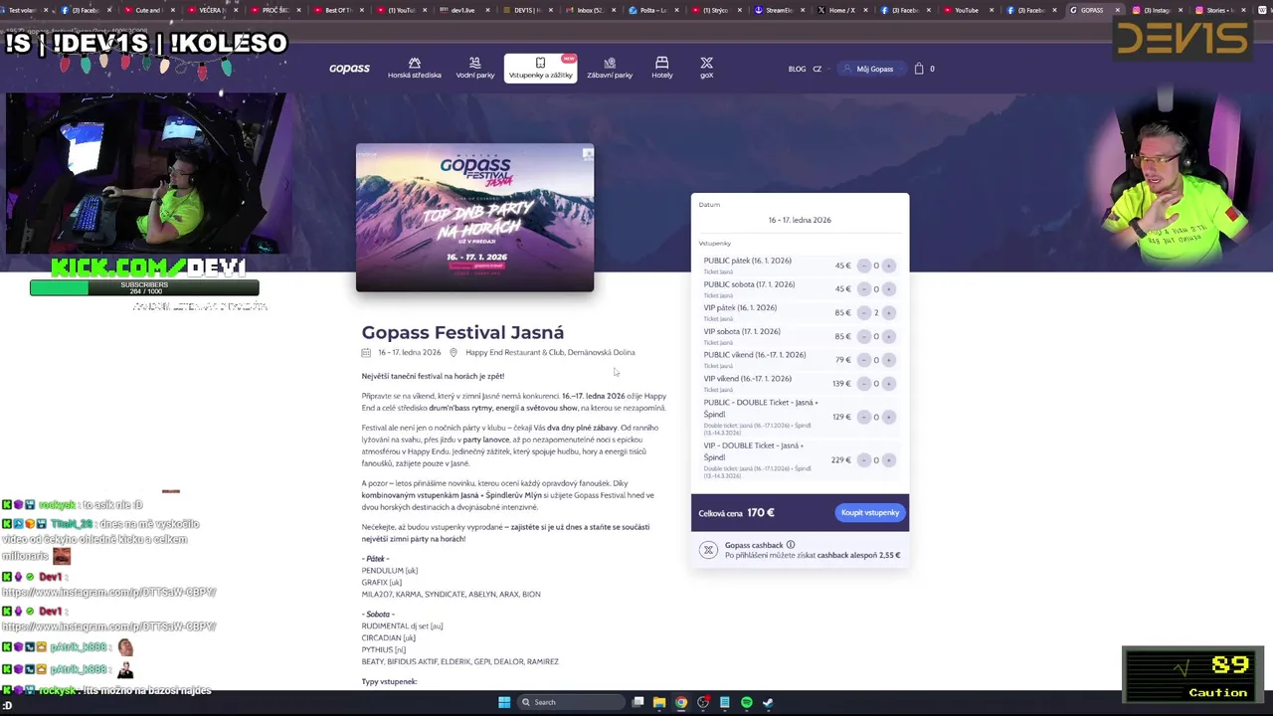The height and width of the screenshot is (716, 1273).
Task: Click the '170 €' total price
Action: pos(761,513)
